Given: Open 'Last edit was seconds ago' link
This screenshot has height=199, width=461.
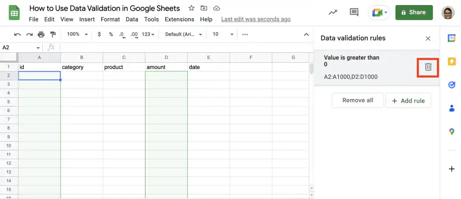Looking at the screenshot, I should [x=256, y=20].
